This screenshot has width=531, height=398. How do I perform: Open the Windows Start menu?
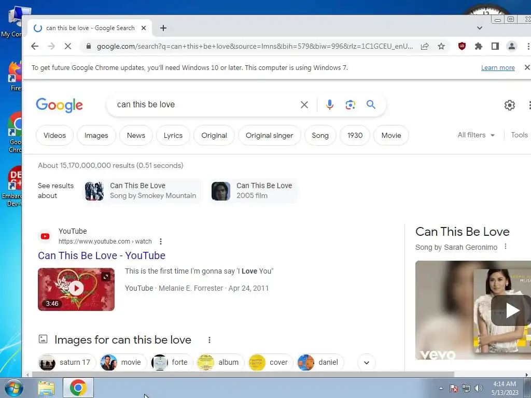point(13,388)
